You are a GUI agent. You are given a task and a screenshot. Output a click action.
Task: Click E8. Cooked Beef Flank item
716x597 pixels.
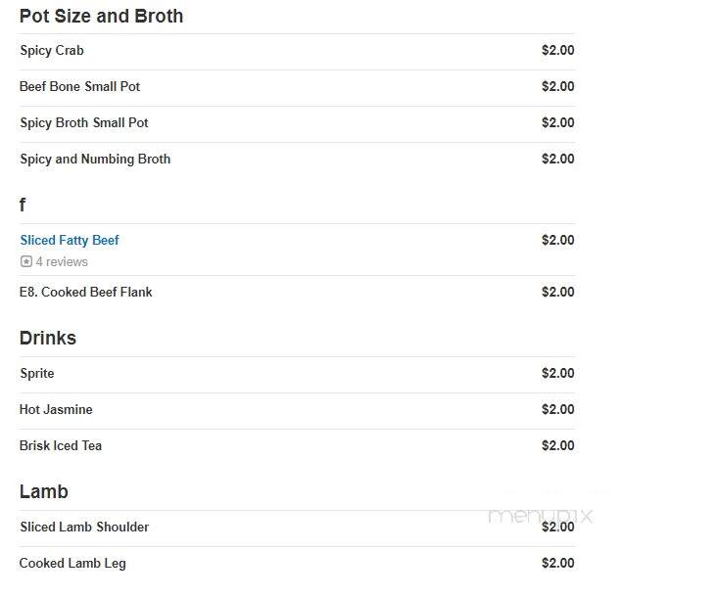tap(297, 292)
